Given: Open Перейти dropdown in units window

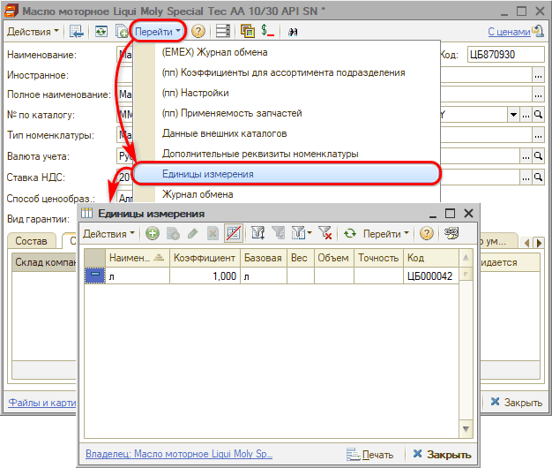Looking at the screenshot, I should coord(386,234).
